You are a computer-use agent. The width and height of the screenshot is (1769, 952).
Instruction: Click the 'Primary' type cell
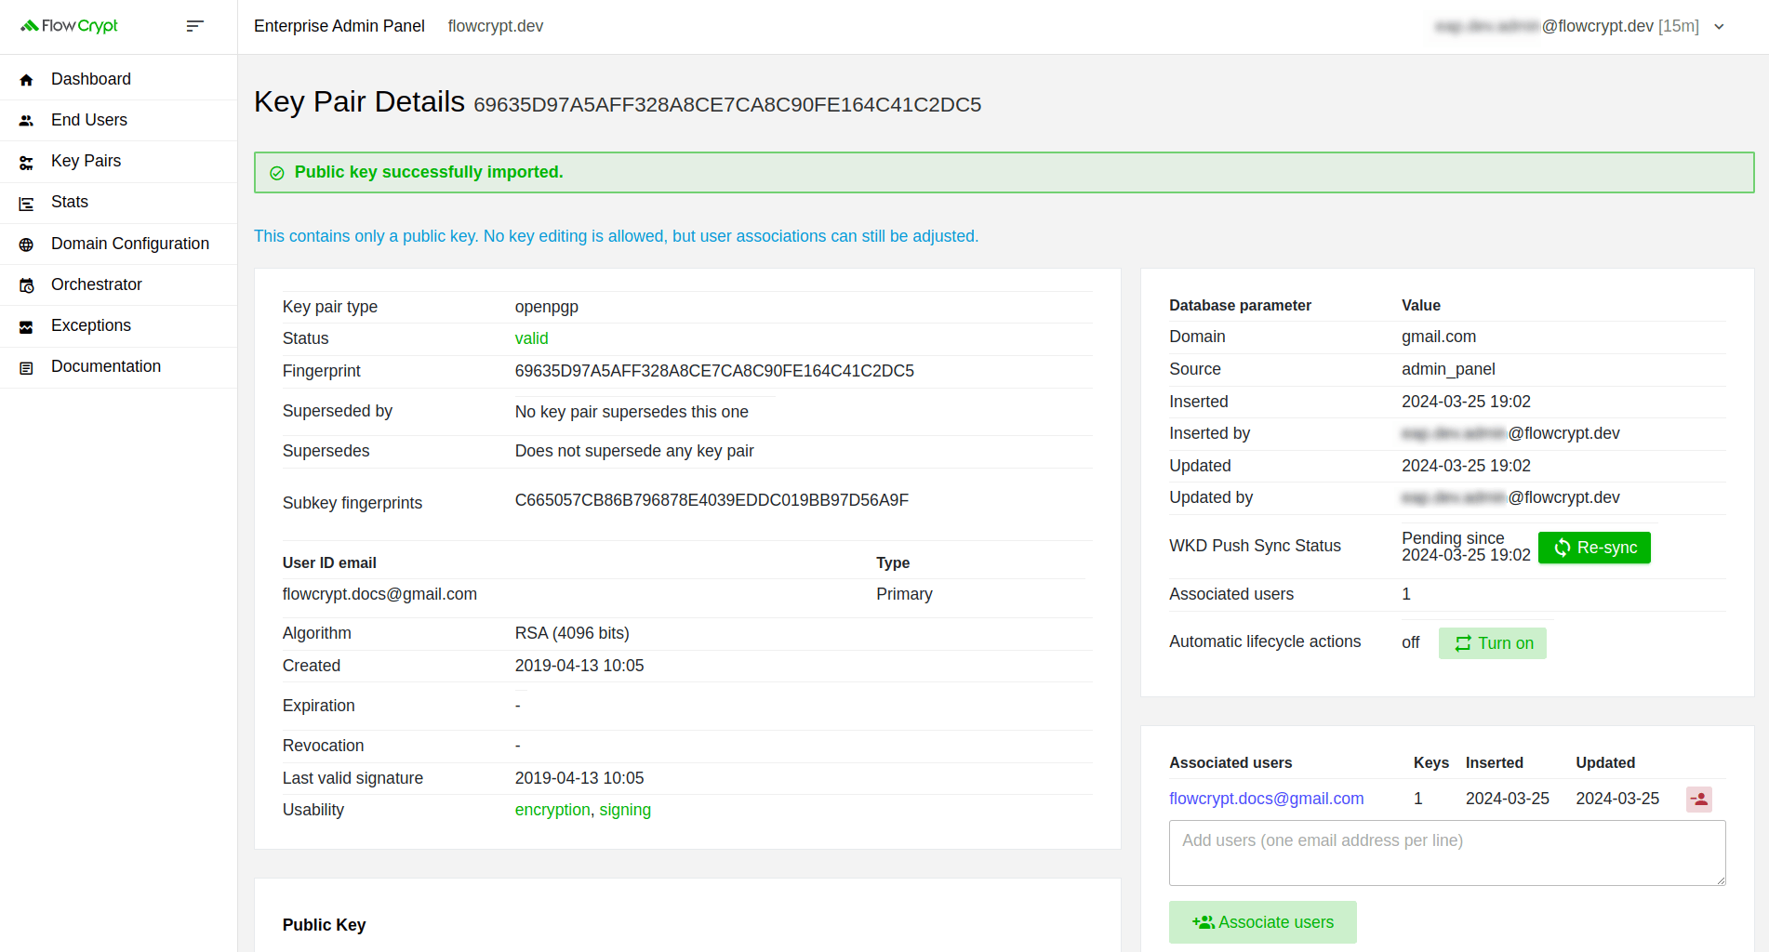coord(904,594)
